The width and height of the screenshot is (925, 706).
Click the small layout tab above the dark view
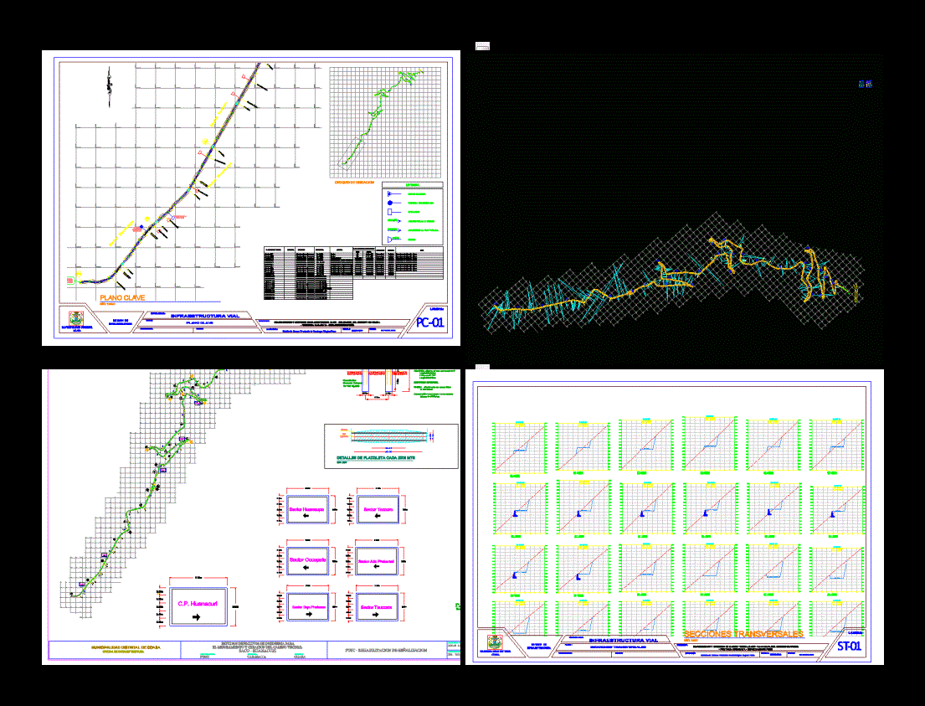[482, 46]
